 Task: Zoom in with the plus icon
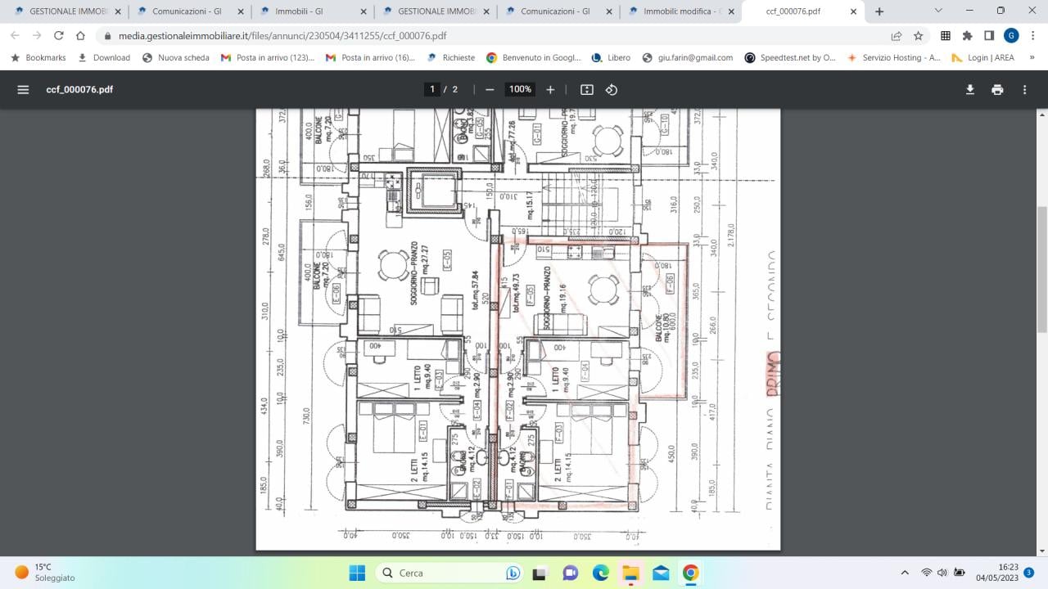[x=550, y=89]
